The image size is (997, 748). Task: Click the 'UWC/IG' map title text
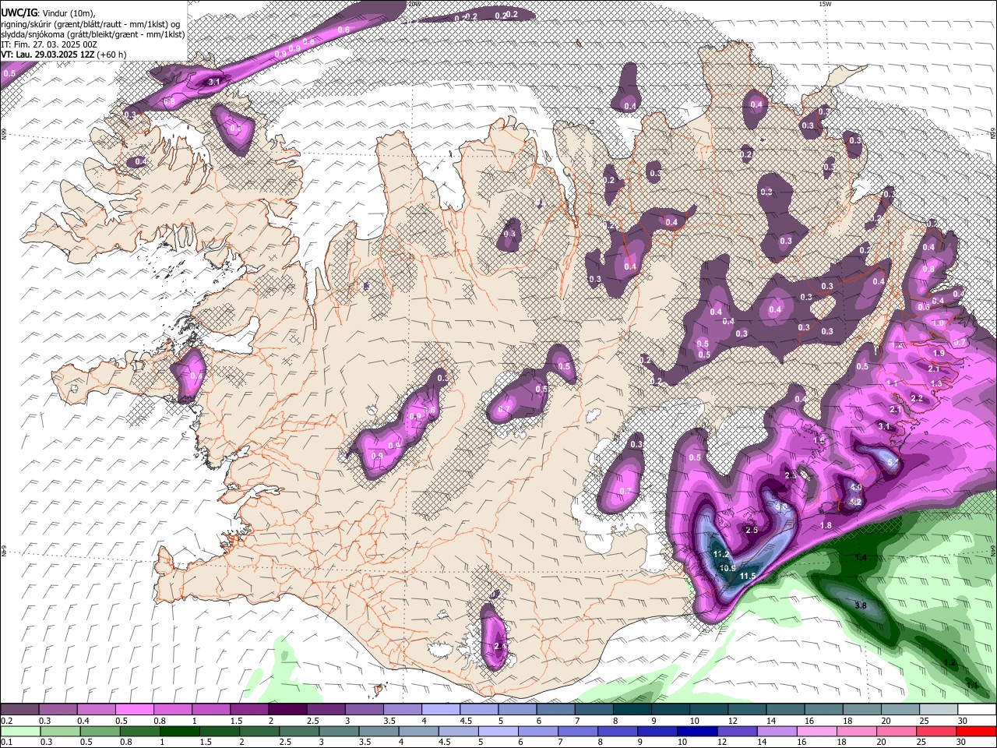pyautogui.click(x=19, y=12)
